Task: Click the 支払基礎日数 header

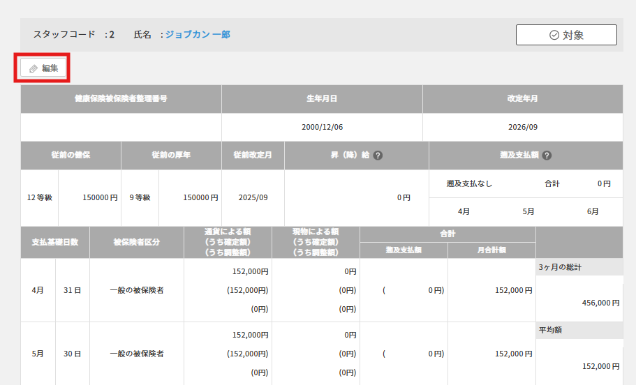Action: pos(55,242)
